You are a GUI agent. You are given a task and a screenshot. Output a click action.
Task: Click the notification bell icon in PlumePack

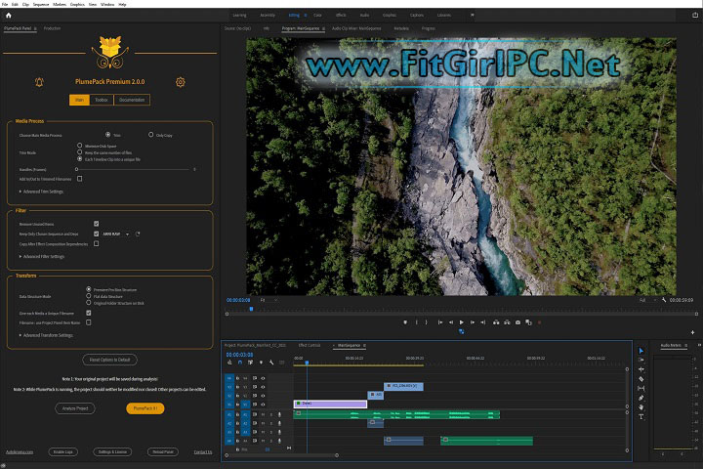[39, 82]
